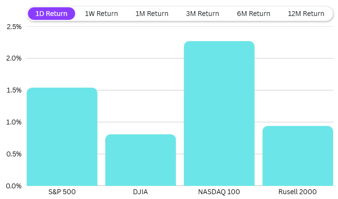The width and height of the screenshot is (338, 199).
Task: Select the NASDAQ 100 bar
Action: (x=219, y=113)
